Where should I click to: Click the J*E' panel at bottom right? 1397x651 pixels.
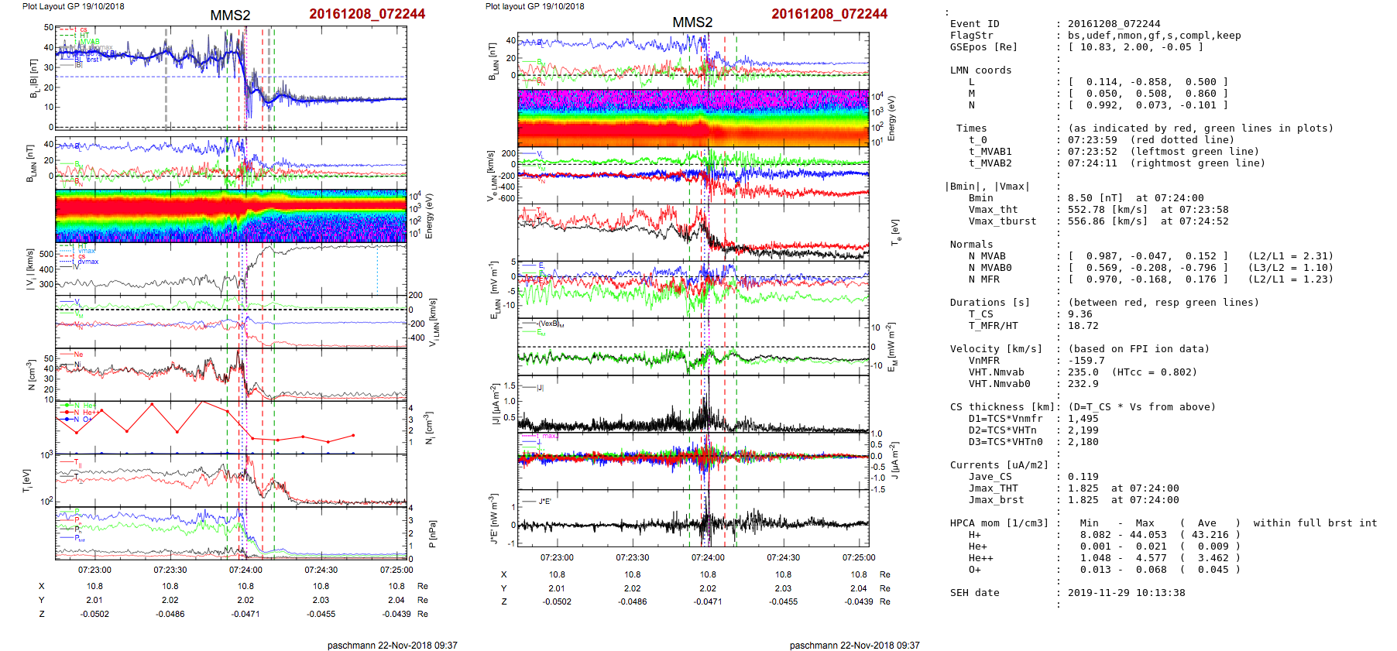tap(693, 518)
